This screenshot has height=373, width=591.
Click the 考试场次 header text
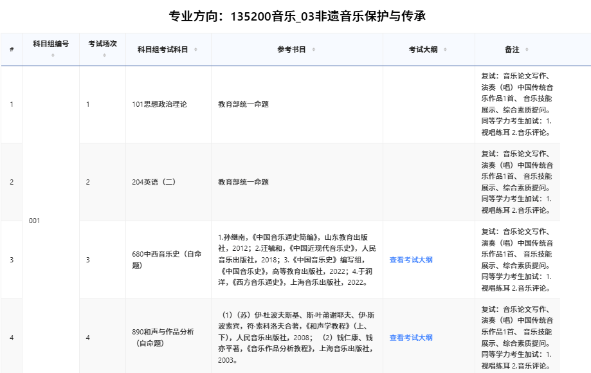103,44
